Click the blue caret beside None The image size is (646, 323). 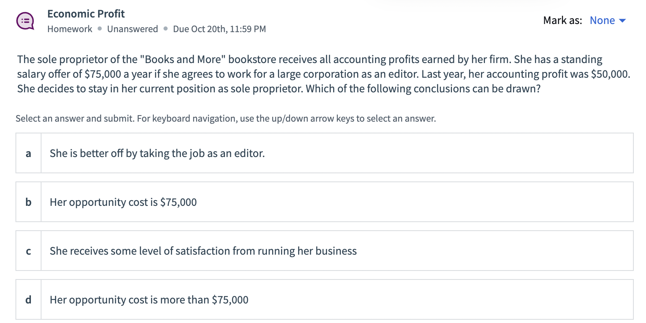coord(622,21)
